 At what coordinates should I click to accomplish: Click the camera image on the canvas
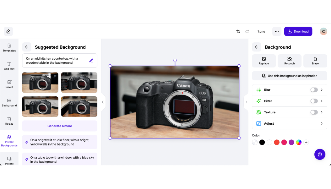pyautogui.click(x=175, y=102)
